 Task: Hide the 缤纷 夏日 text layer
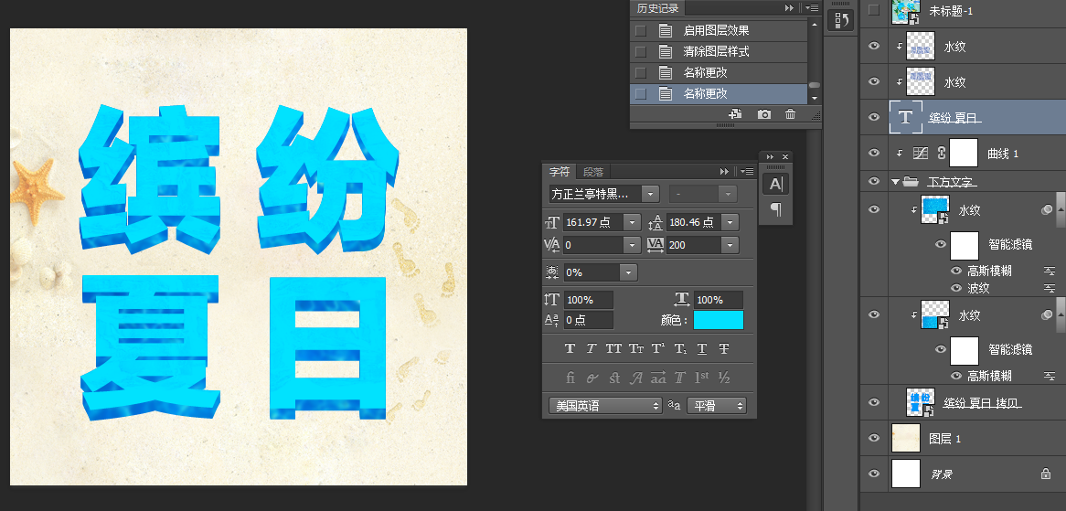point(874,117)
